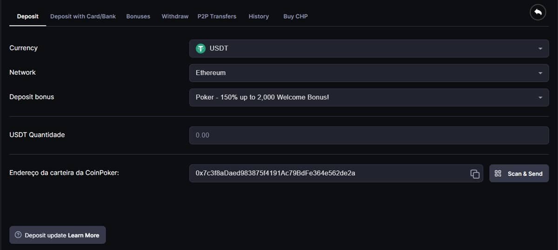The image size is (558, 250).
Task: Open the P2P Transfers tab
Action: [217, 16]
